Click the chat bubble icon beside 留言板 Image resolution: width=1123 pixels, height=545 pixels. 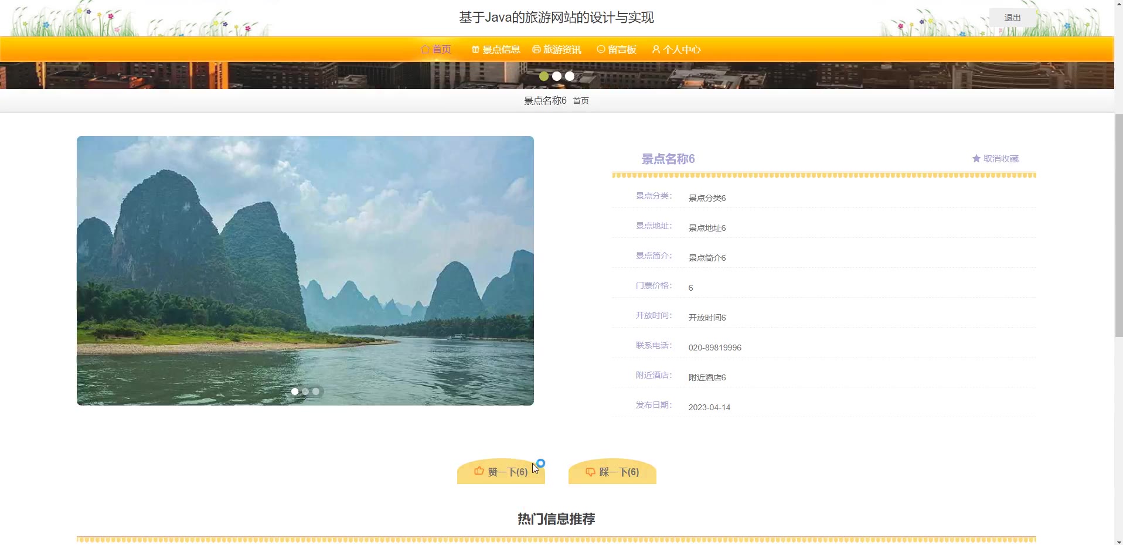point(601,49)
